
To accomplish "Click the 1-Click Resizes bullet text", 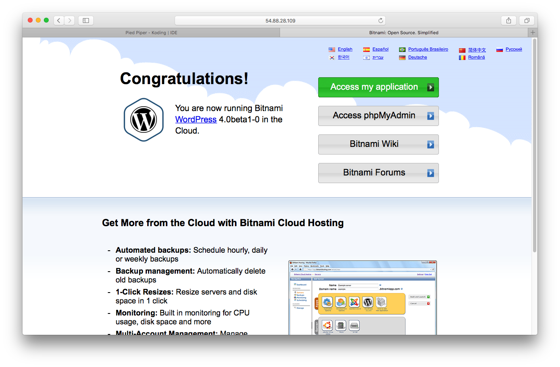I will click(186, 297).
